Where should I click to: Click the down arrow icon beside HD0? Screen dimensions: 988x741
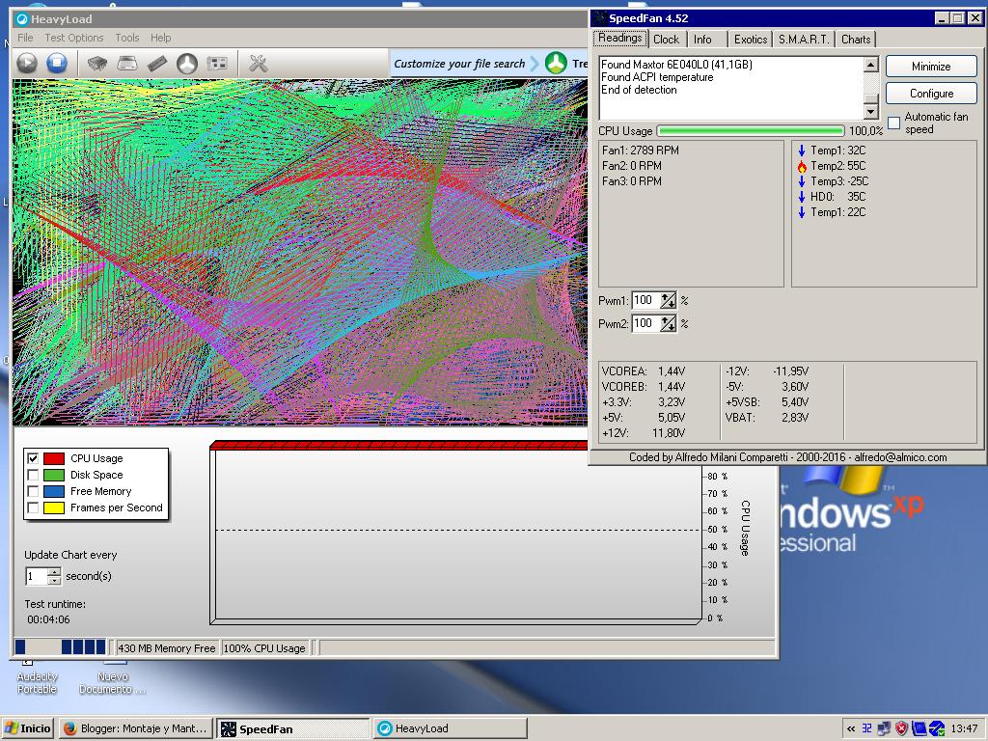802,197
